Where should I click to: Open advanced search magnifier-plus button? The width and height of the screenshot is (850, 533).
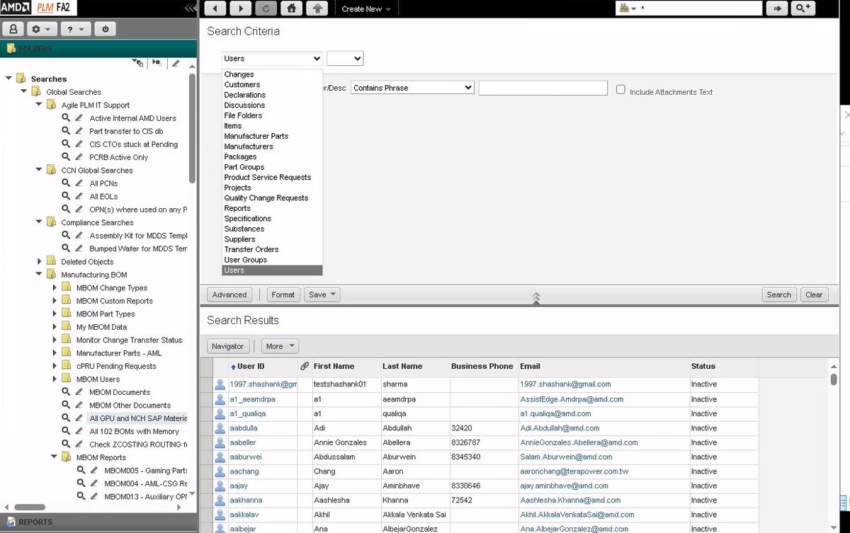pyautogui.click(x=803, y=8)
